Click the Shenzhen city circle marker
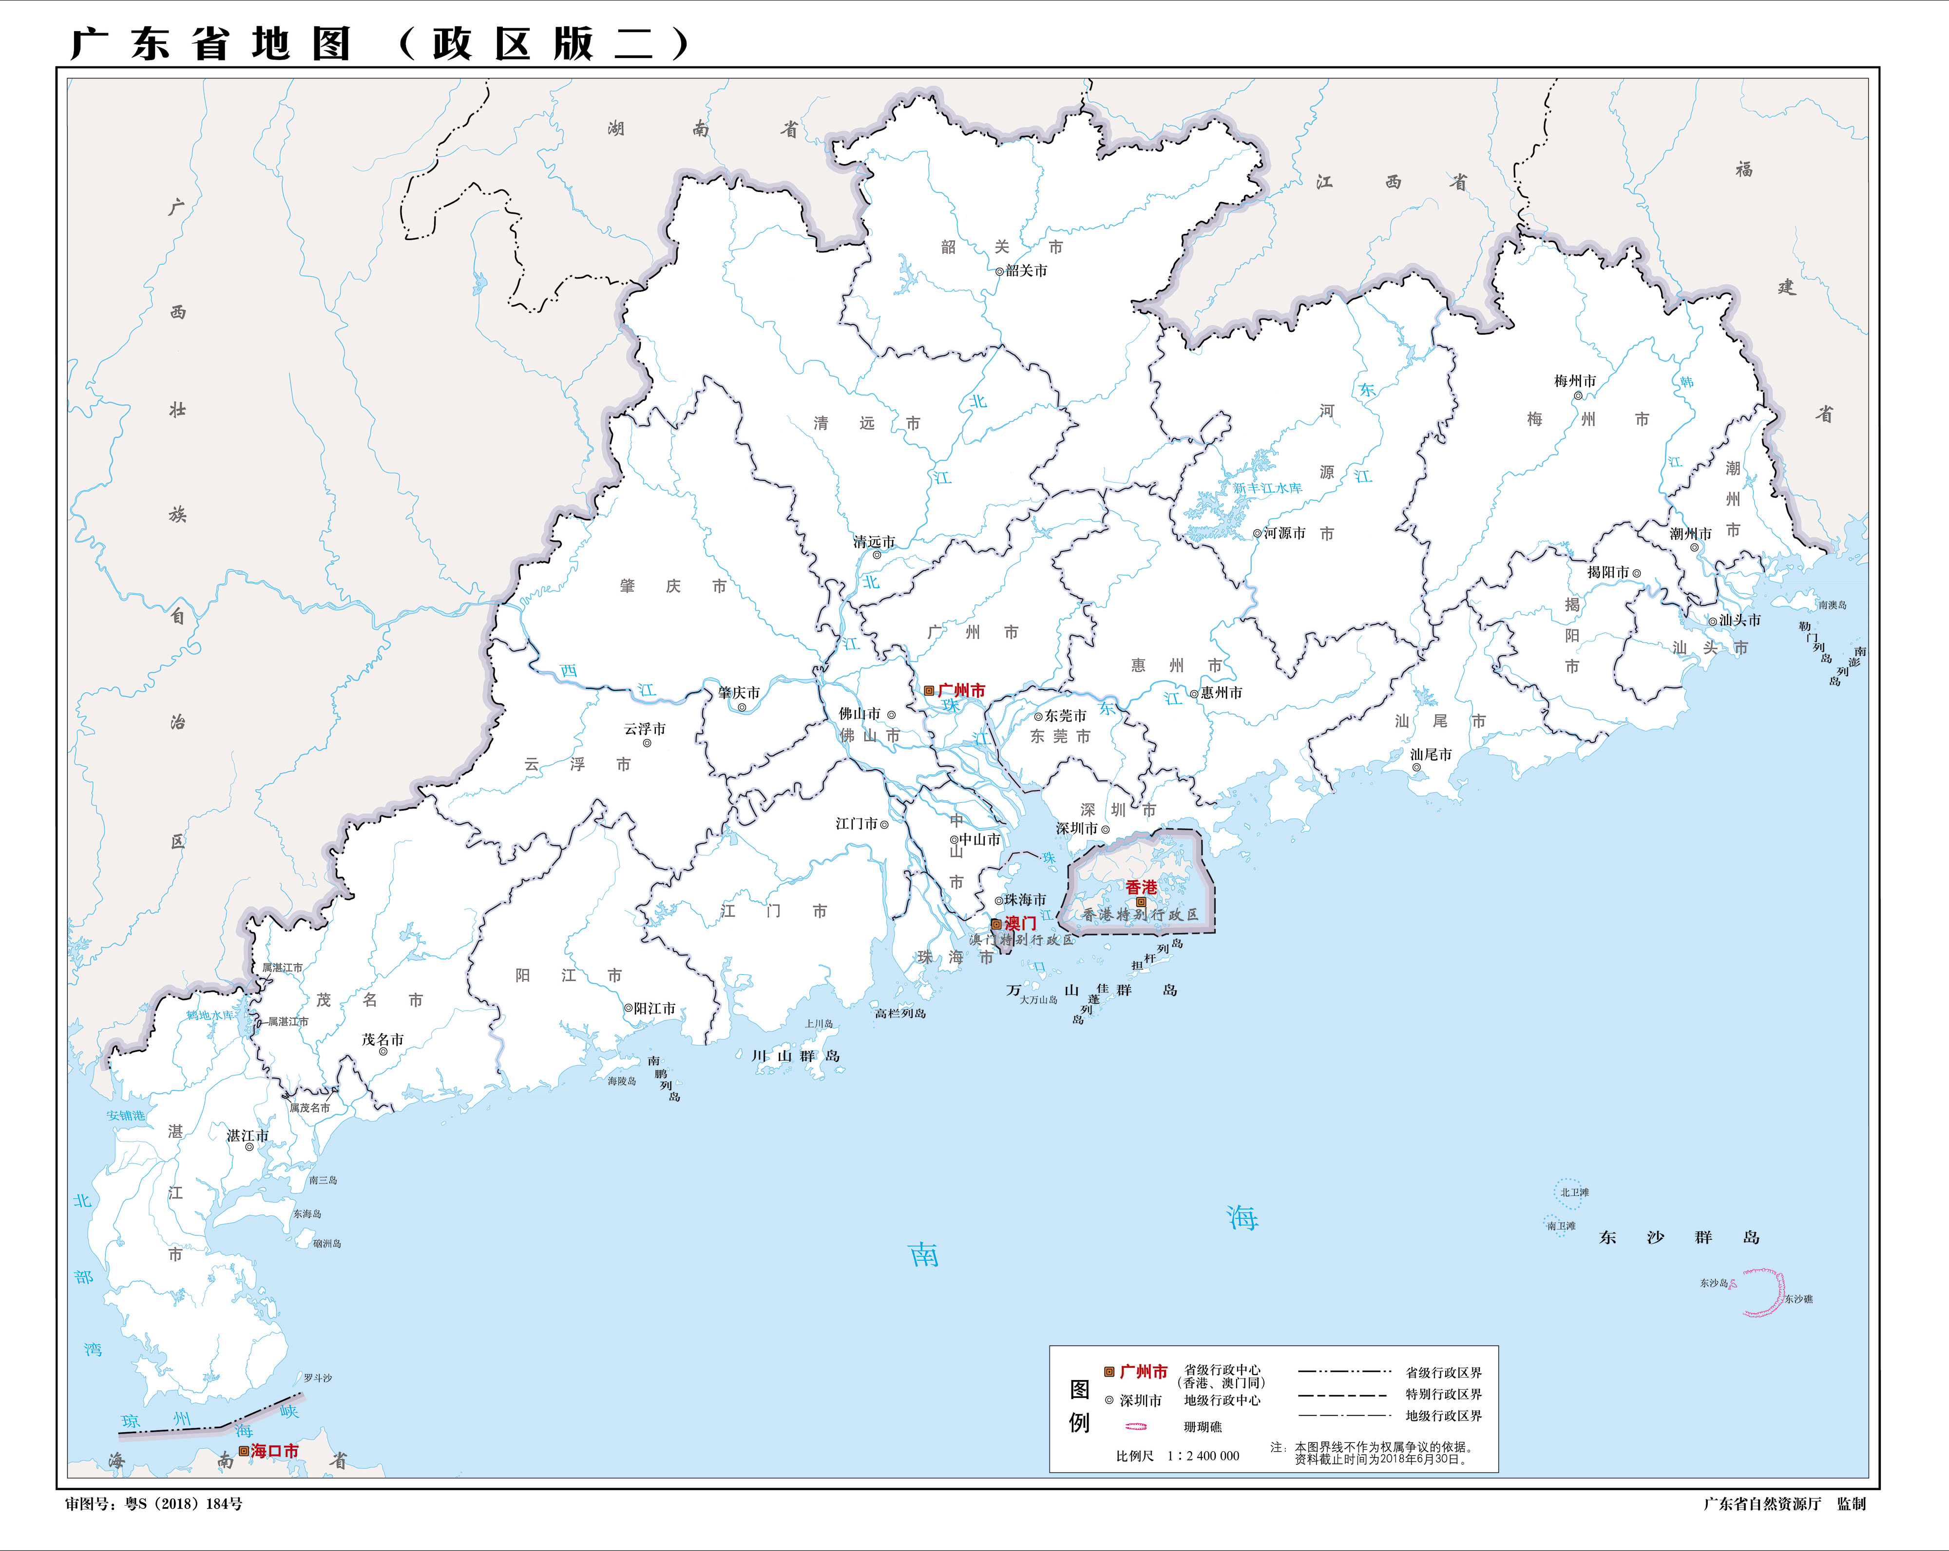Viewport: 1949px width, 1551px height. (x=1105, y=829)
